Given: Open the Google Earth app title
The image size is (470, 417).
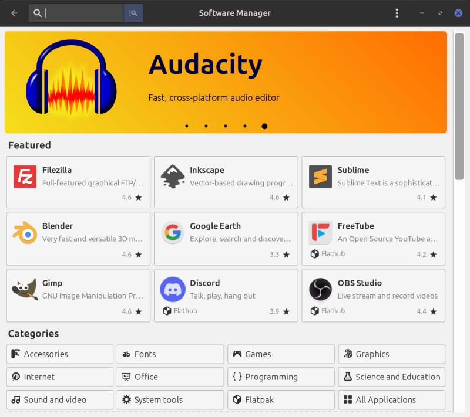Looking at the screenshot, I should click(x=215, y=226).
